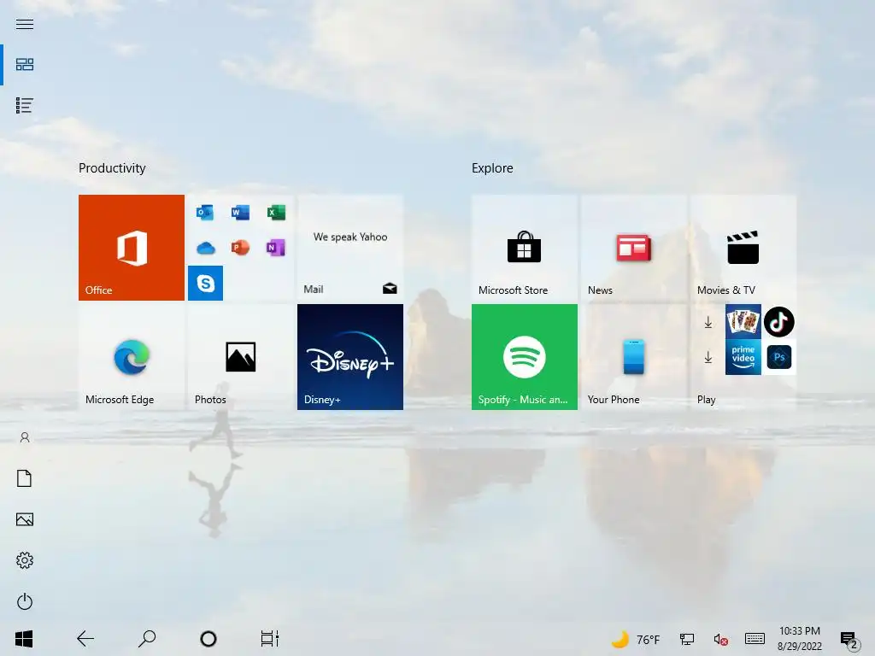Launch Movies & TV tile
The height and width of the screenshot is (656, 875).
coord(743,247)
